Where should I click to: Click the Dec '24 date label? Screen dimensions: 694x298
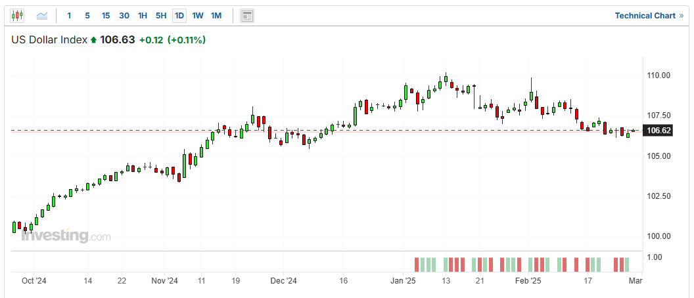click(283, 281)
